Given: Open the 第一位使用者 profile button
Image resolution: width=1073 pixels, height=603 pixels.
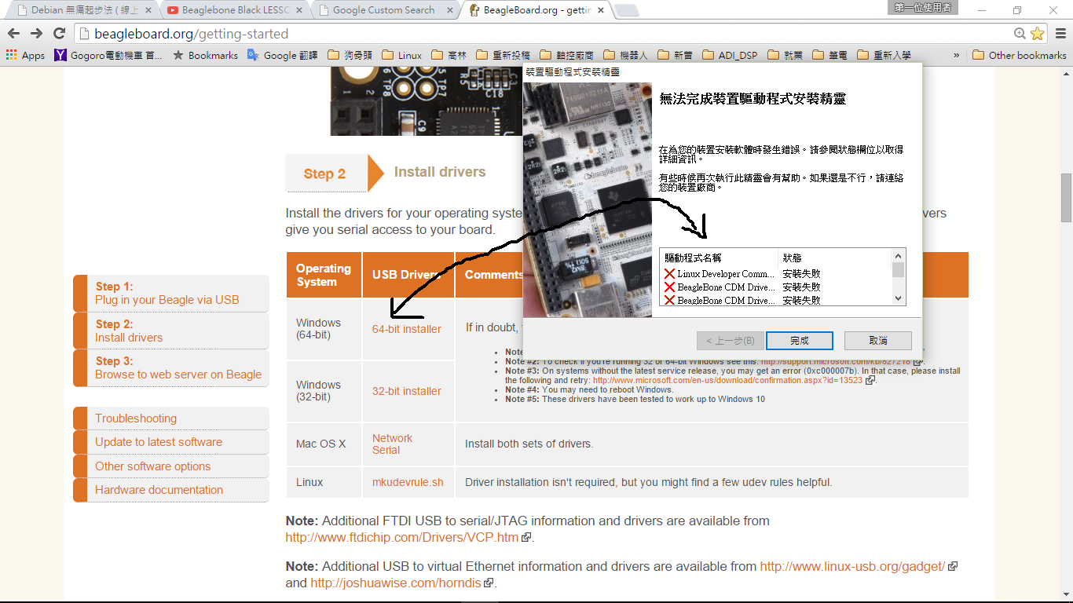Looking at the screenshot, I should pyautogui.click(x=921, y=7).
